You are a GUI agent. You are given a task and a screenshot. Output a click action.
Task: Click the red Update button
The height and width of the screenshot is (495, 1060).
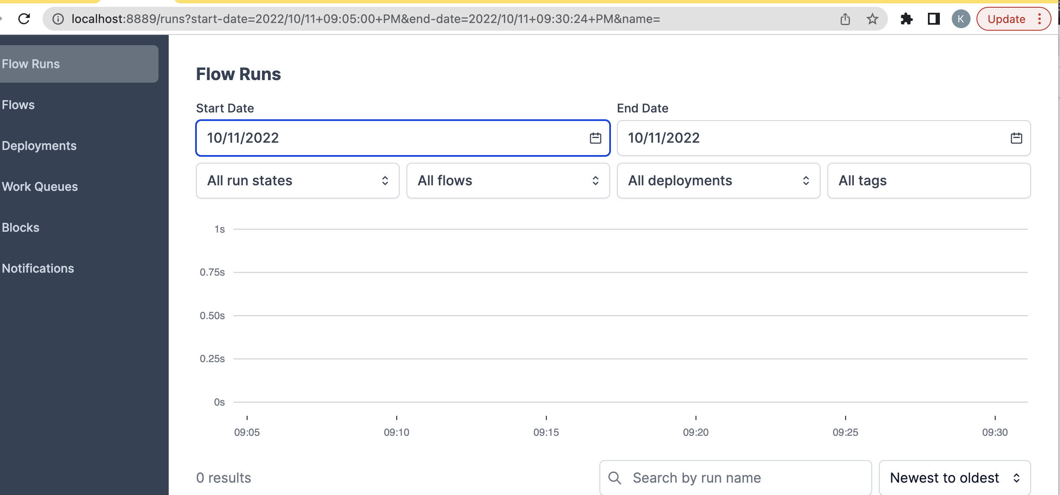1006,19
